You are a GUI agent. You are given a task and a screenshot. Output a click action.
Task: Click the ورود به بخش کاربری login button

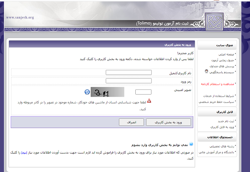(x=168, y=122)
